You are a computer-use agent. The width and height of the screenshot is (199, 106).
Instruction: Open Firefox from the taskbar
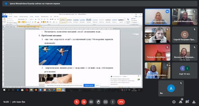[x=36, y=90]
